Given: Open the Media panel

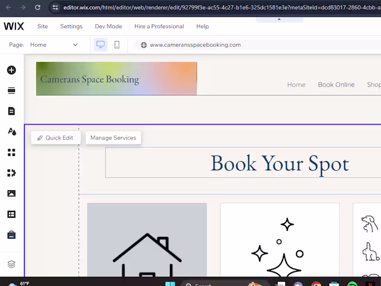Looking at the screenshot, I should 11,193.
